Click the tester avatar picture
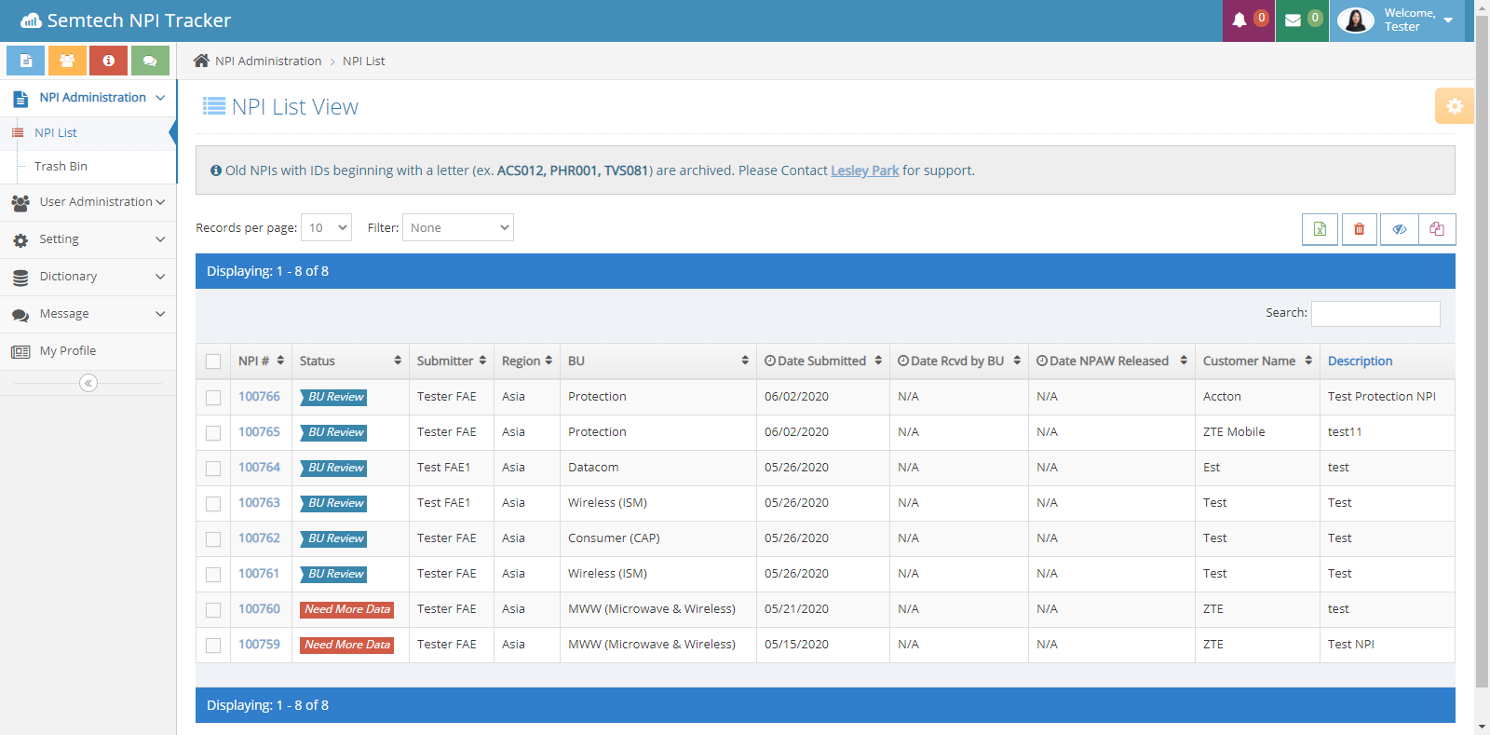Viewport: 1490px width, 735px height. point(1356,20)
